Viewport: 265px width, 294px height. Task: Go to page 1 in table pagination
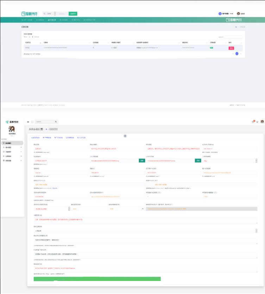point(237,54)
